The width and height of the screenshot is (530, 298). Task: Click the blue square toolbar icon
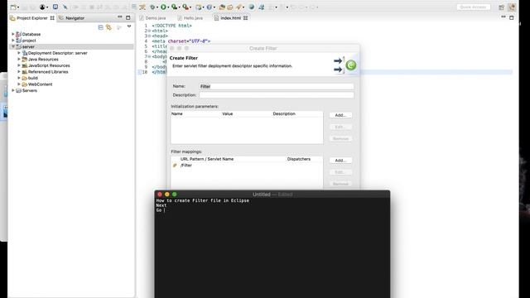pos(55,7)
